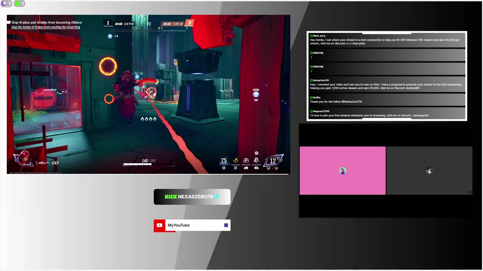Viewport: 483px width, 271px height.
Task: Click the 'Hey, I checked your video' message
Action: point(386,86)
